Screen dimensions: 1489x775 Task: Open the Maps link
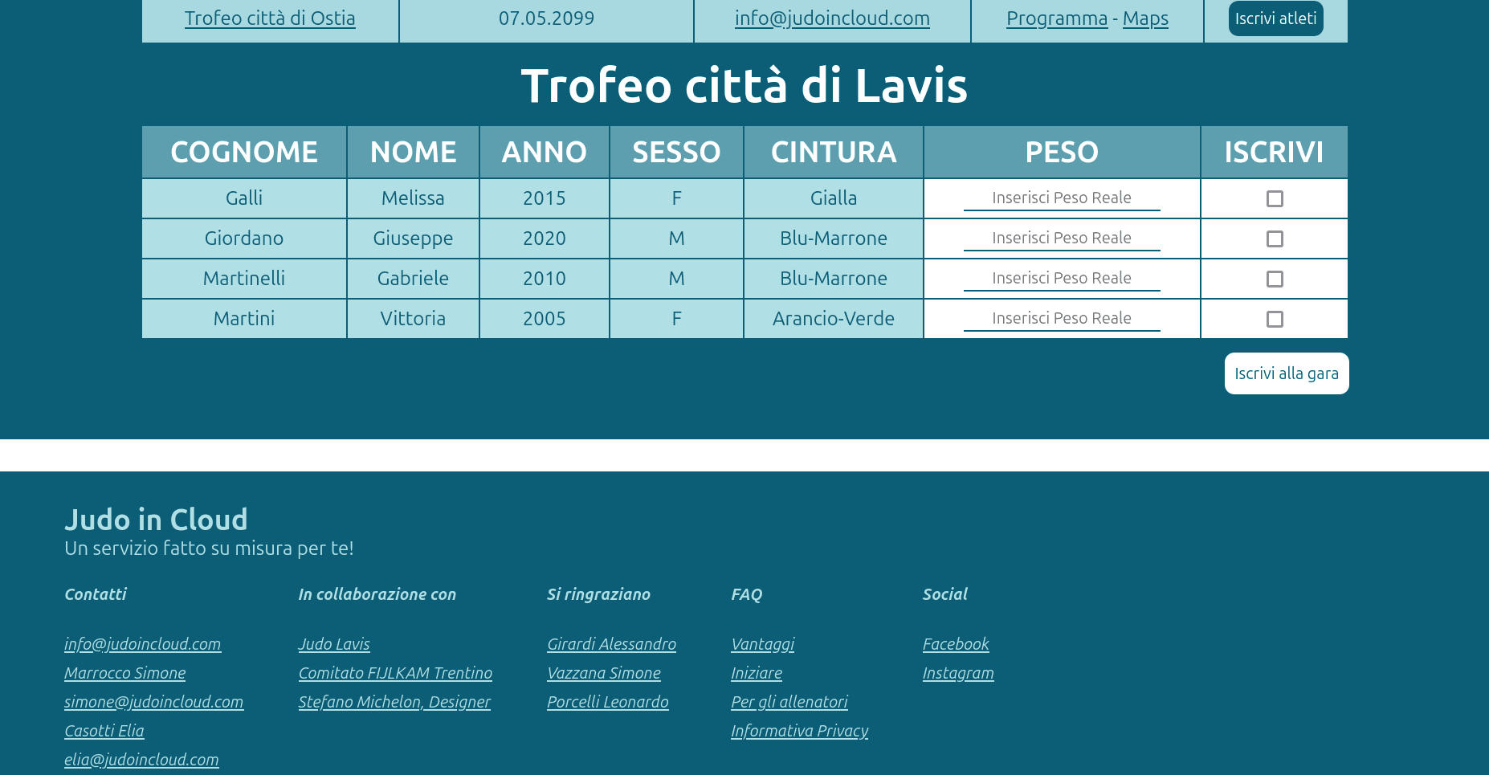click(x=1144, y=18)
